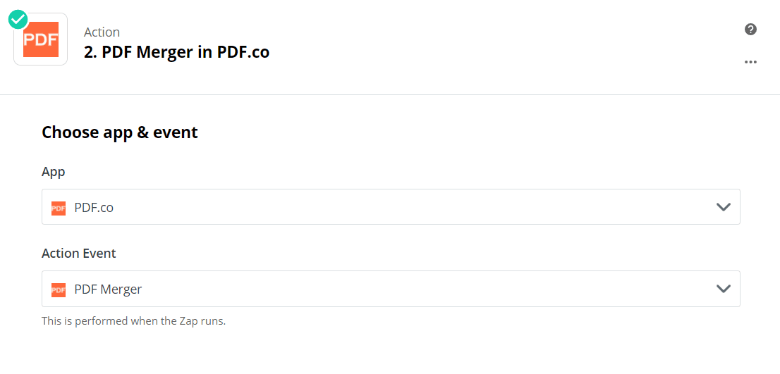
Task: Click the empty middle of Action Event combo box
Action: pos(395,289)
